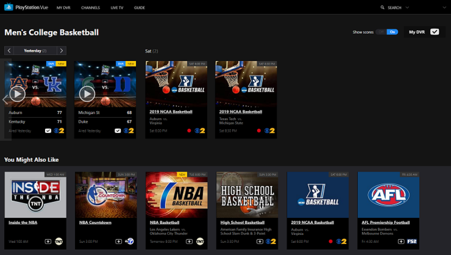Image resolution: width=451 pixels, height=255 pixels.
Task: Click CBS 2 logo on the Texas Tech card
Action: (x=270, y=131)
